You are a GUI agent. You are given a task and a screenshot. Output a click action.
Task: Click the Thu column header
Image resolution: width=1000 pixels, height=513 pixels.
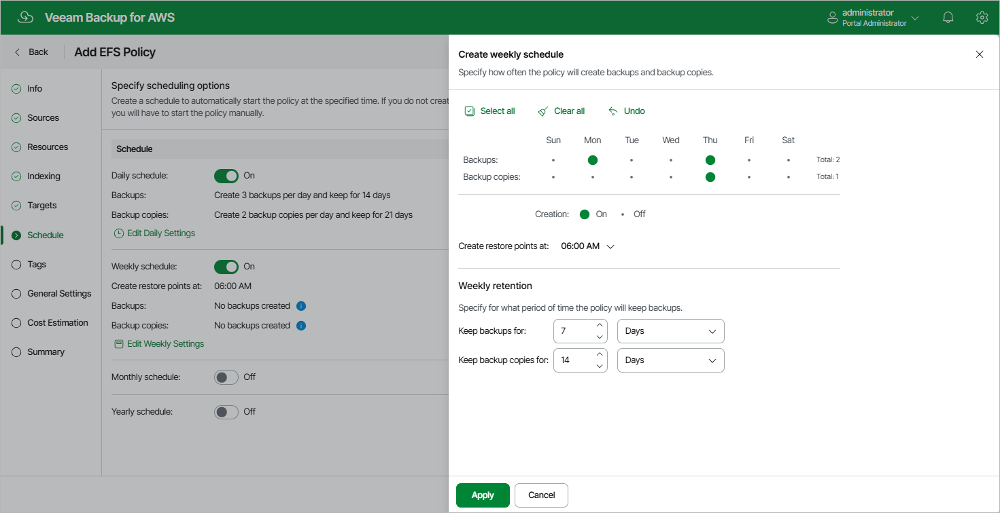tap(710, 140)
